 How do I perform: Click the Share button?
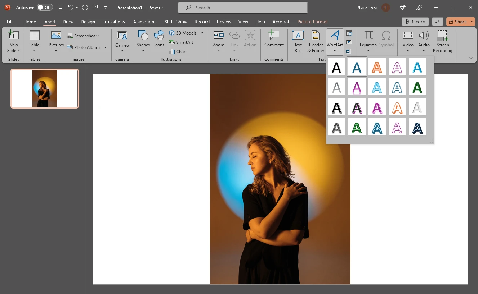click(x=458, y=22)
